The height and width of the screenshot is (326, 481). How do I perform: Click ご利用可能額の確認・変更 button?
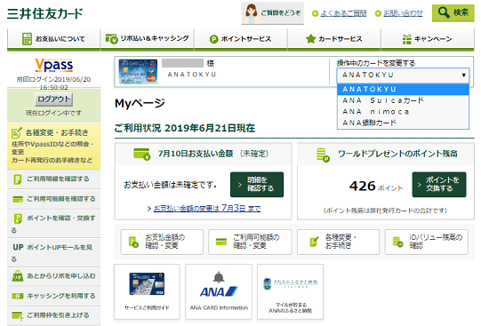(x=250, y=242)
